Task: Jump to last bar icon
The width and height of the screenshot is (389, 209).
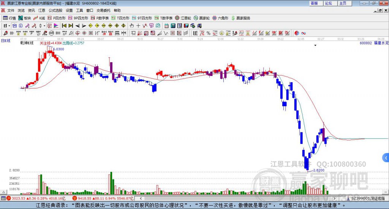Action: 71,26
